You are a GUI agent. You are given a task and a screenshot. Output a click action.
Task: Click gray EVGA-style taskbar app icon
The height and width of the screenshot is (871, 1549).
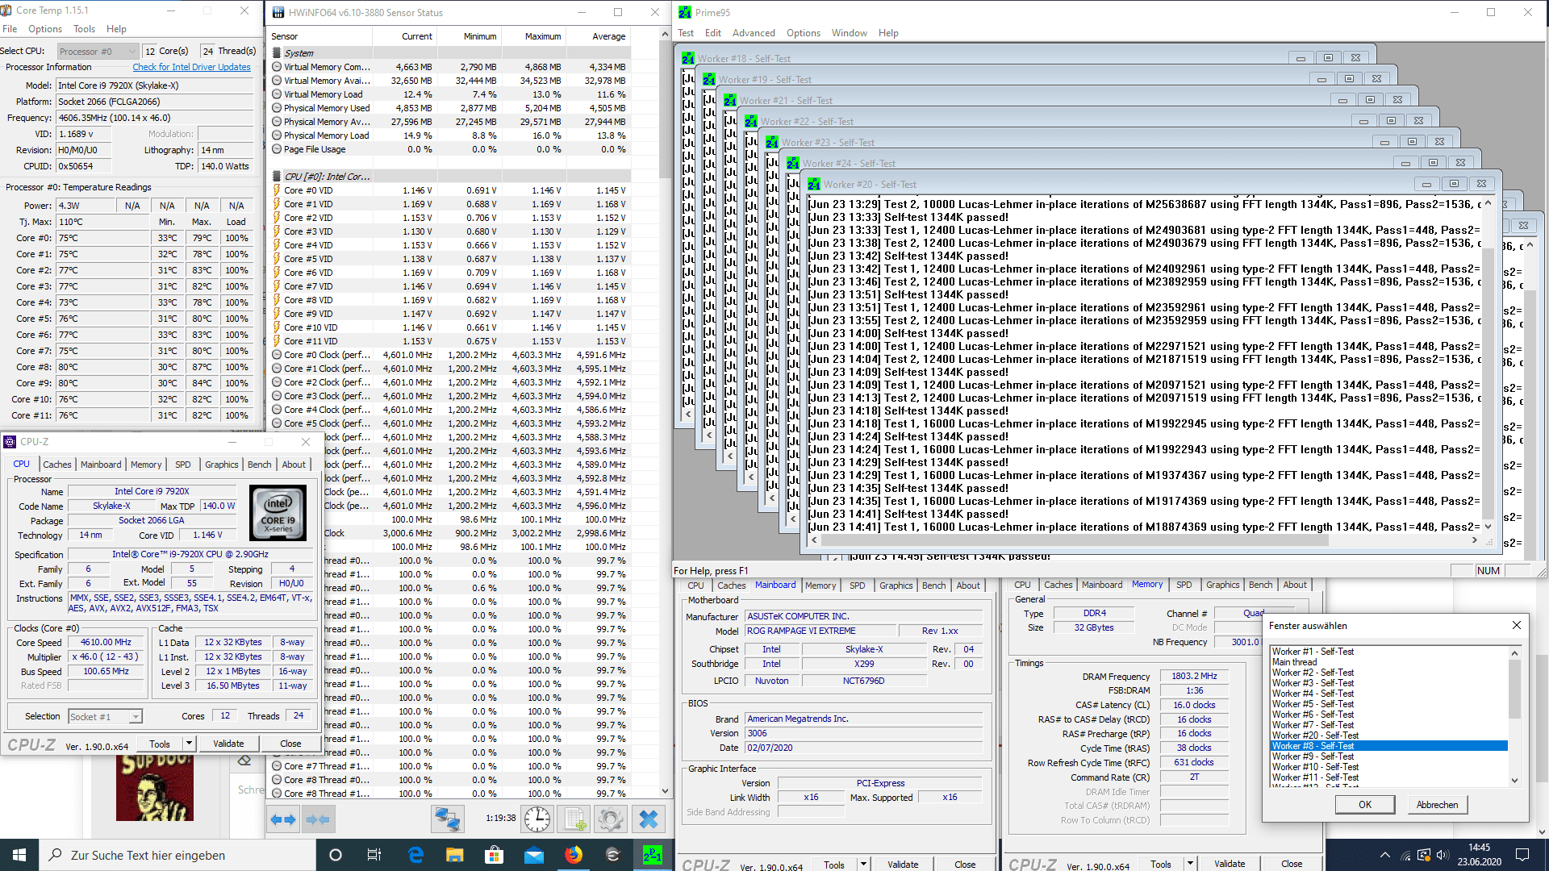[613, 855]
